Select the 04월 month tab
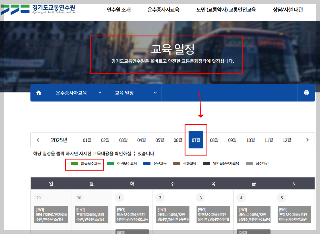320x234 pixels. [141, 140]
